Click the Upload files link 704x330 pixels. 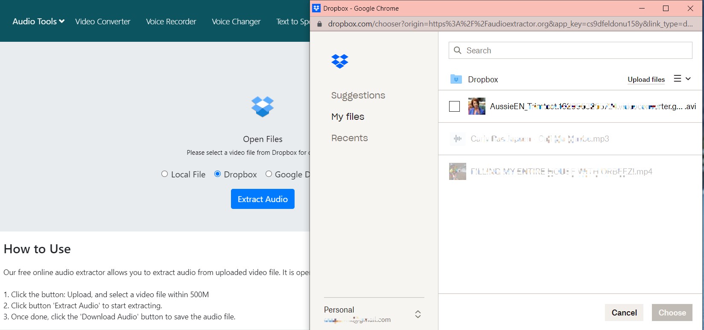click(x=646, y=79)
